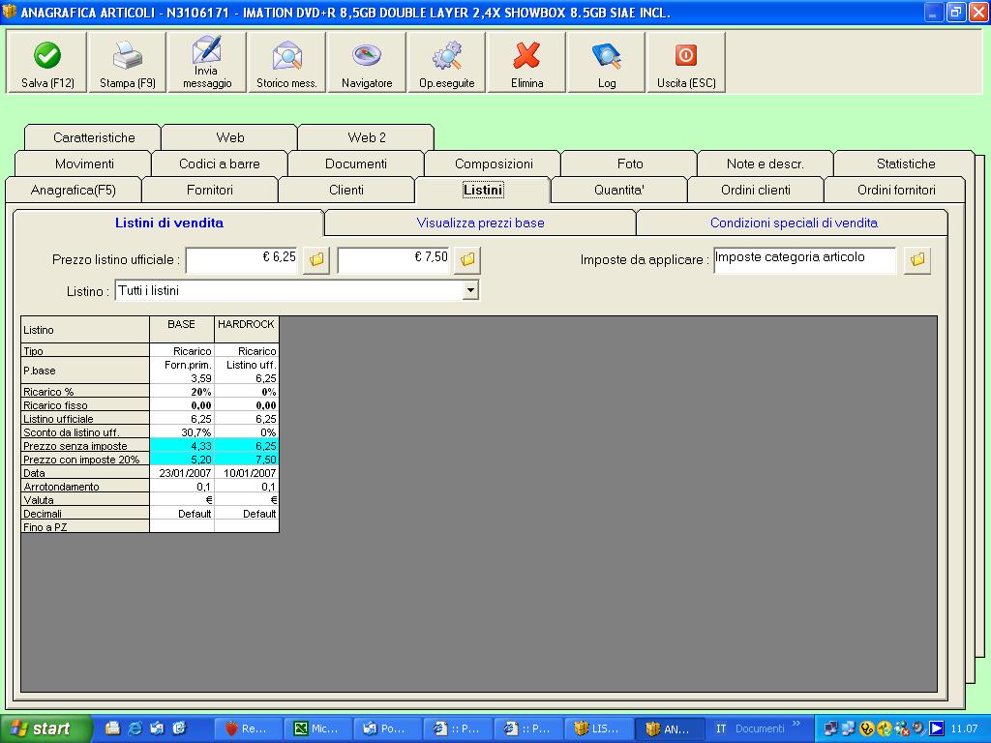Click the Fino a PZ row label
The height and width of the screenshot is (743, 991).
tap(85, 527)
